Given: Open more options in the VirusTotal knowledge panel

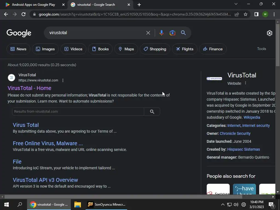Looking at the screenshot, I should (246, 83).
